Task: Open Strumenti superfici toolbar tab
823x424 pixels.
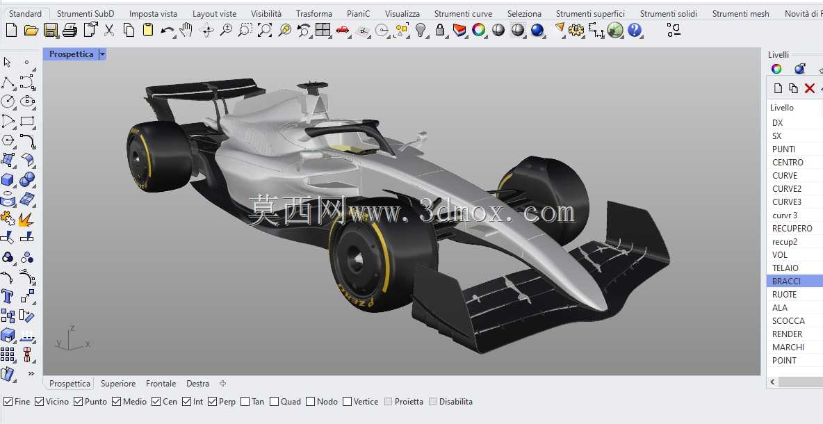Action: (590, 14)
